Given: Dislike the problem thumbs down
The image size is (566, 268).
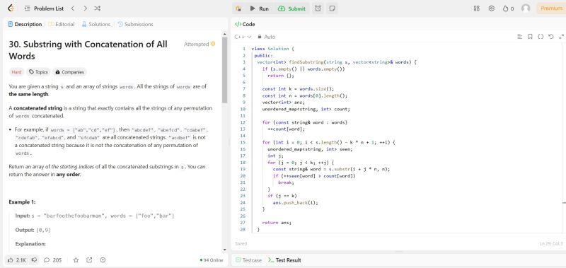Looking at the screenshot, I should coord(34,260).
